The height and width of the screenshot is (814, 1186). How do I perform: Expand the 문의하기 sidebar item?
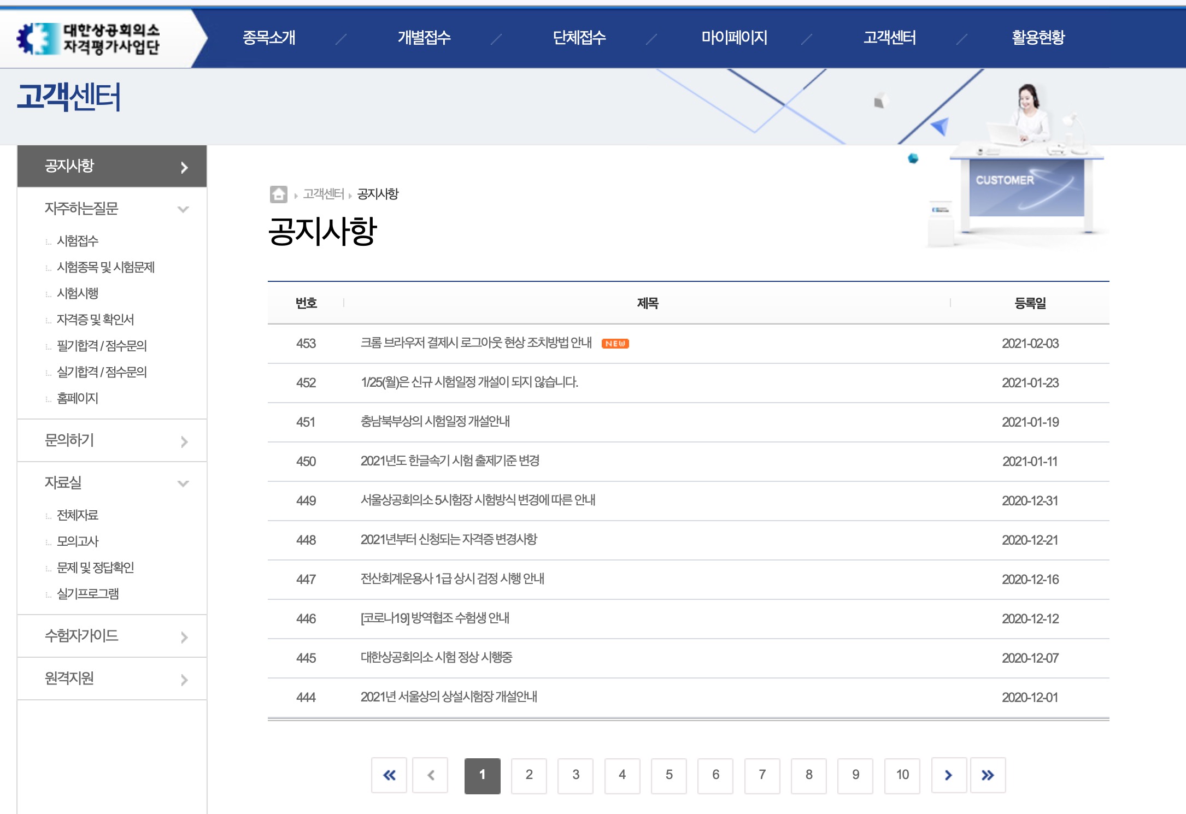(x=184, y=441)
